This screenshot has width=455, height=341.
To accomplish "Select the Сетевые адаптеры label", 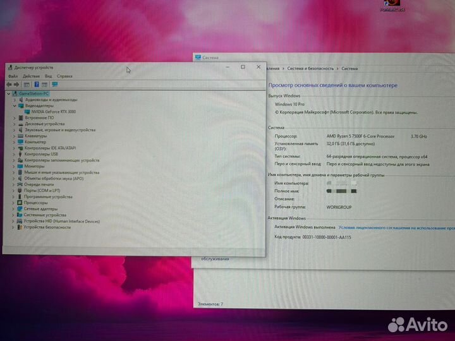I will (x=40, y=209).
